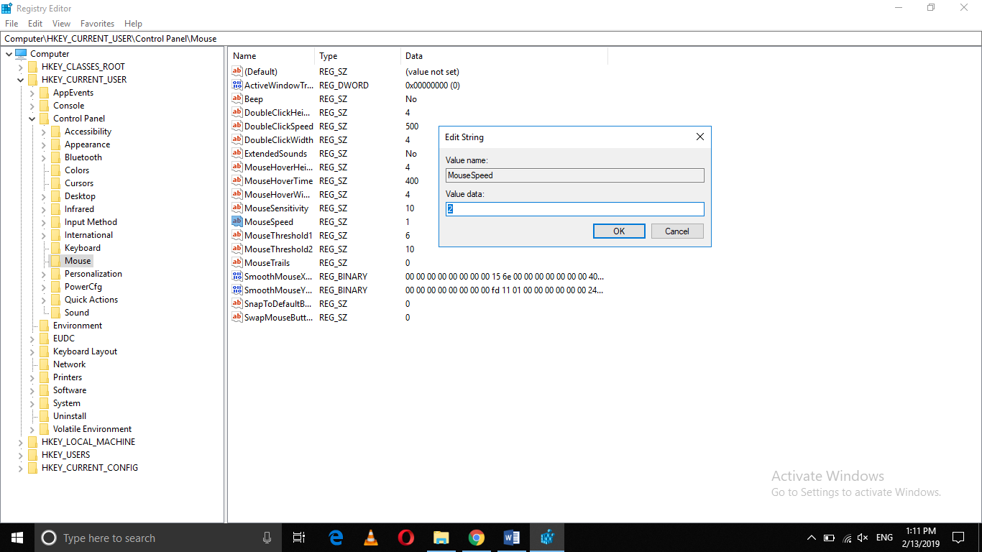The height and width of the screenshot is (552, 982).
Task: Select the SmoothMouseXCurve binary icon
Action: [237, 276]
